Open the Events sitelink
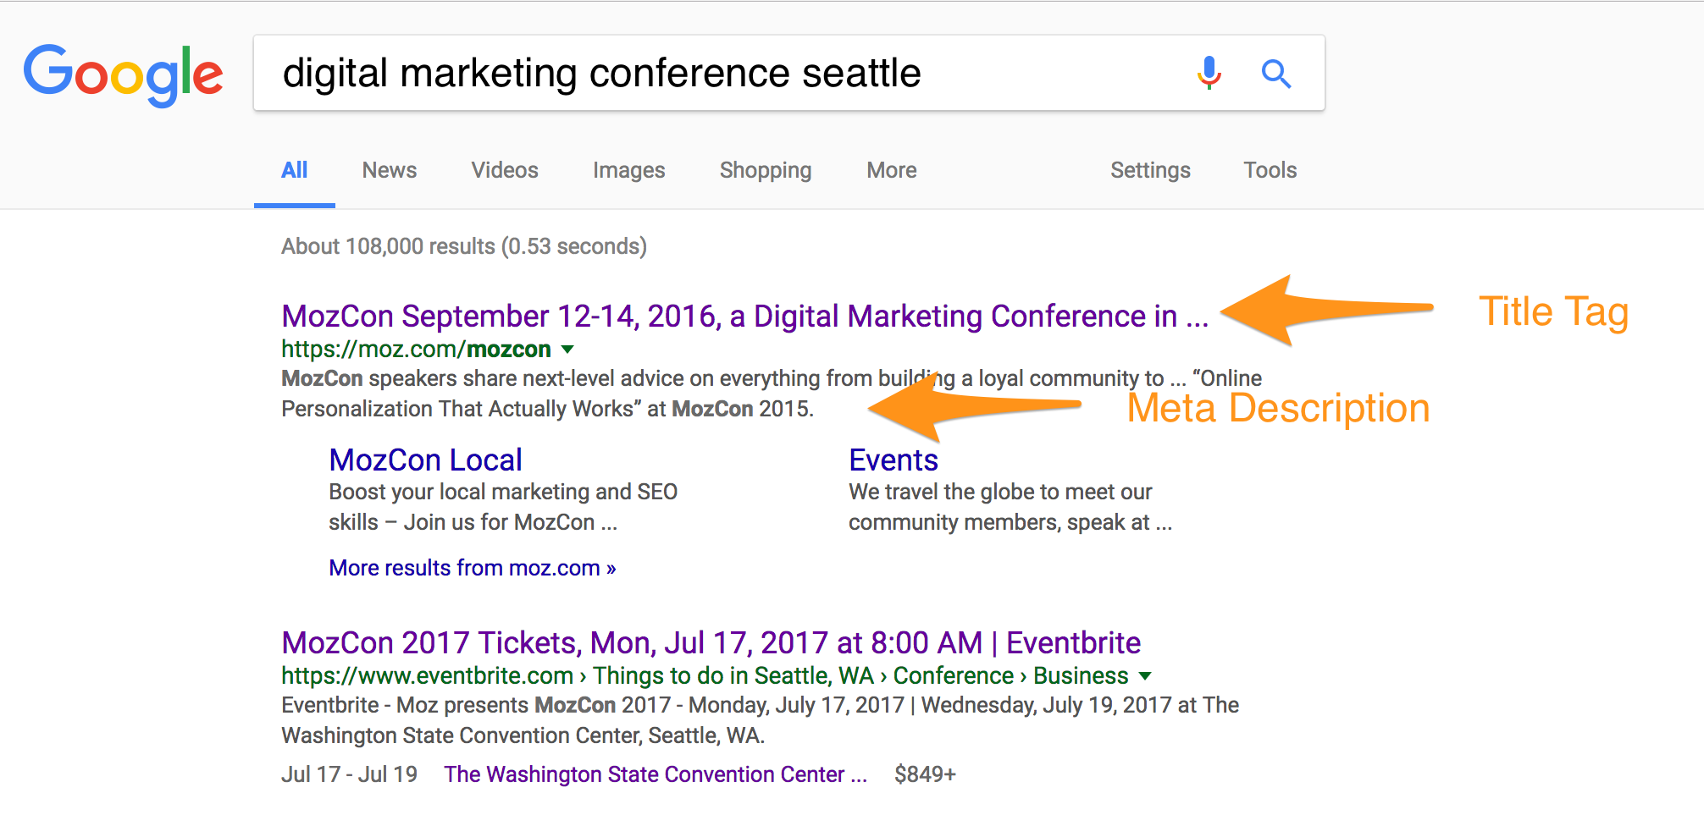Image resolution: width=1704 pixels, height=826 pixels. coord(893,460)
